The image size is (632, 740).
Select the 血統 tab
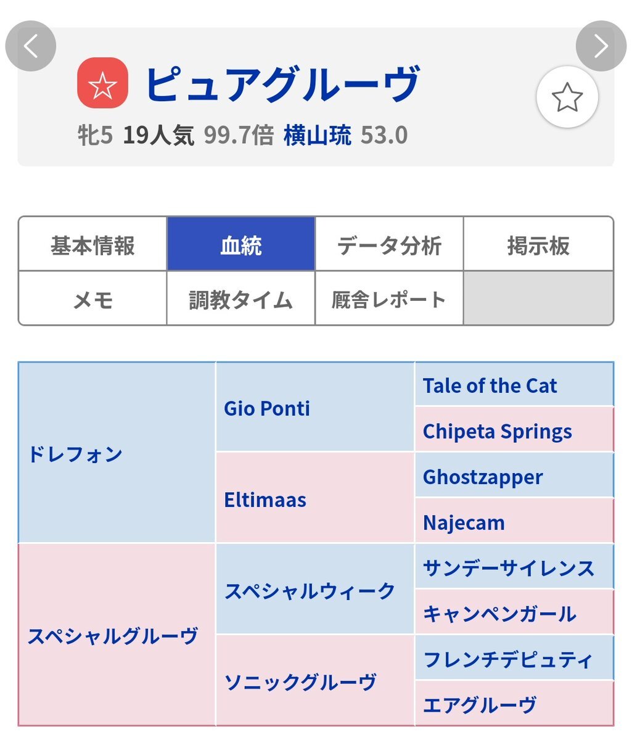(241, 245)
